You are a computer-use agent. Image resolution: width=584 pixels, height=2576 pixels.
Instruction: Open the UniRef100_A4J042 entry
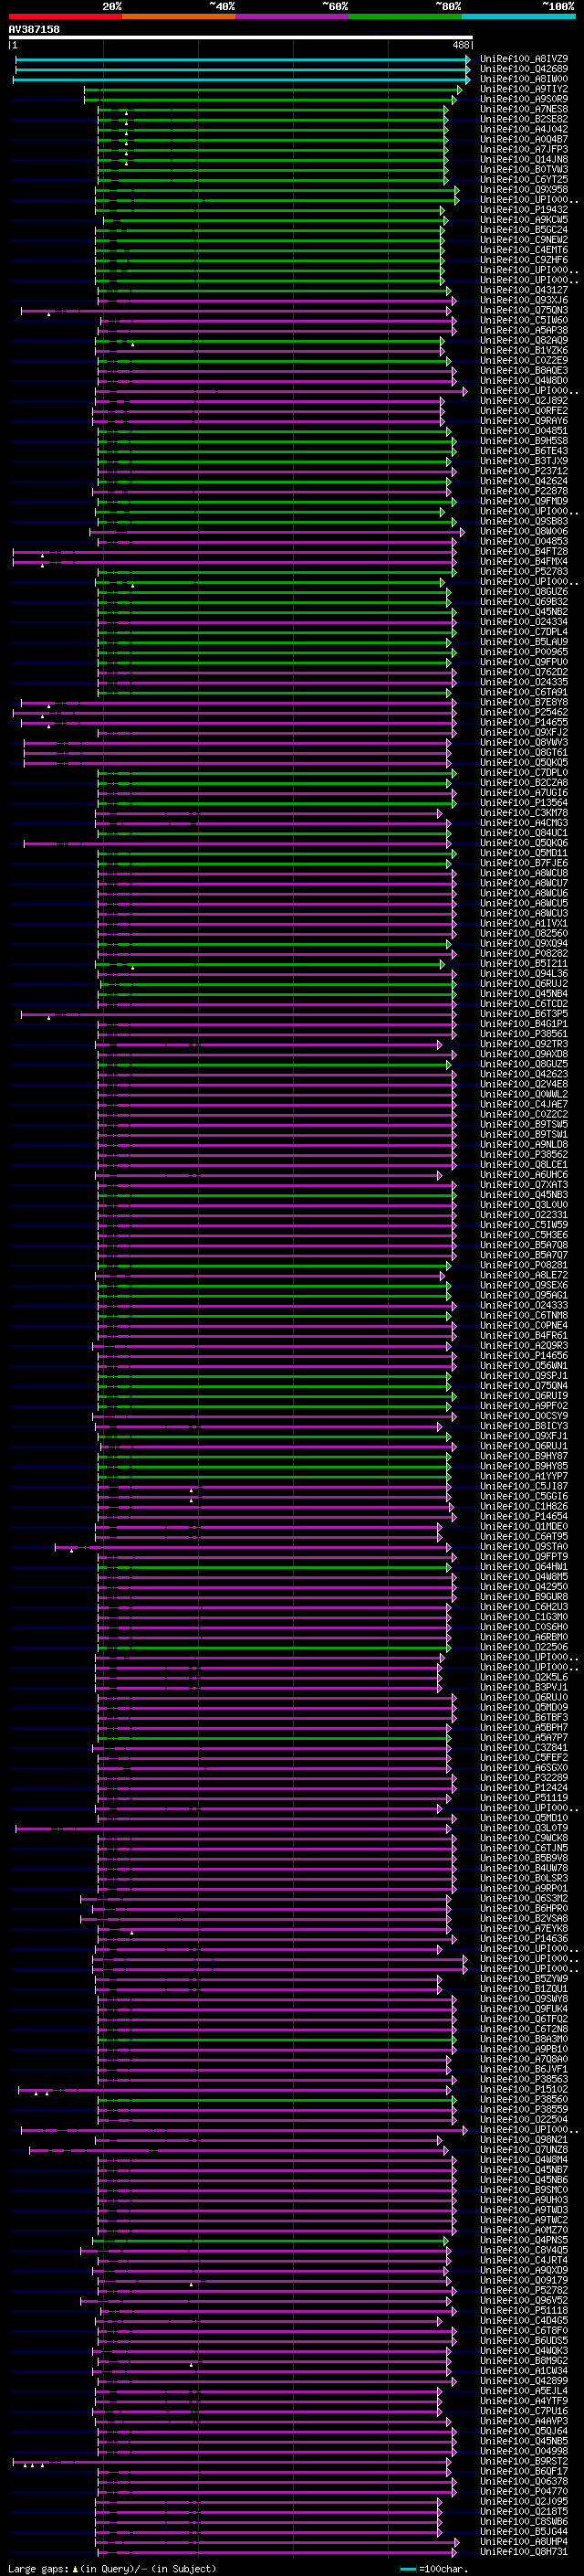tap(524, 129)
